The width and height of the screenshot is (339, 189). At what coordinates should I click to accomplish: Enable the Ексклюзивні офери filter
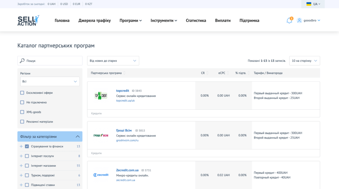pos(22,92)
